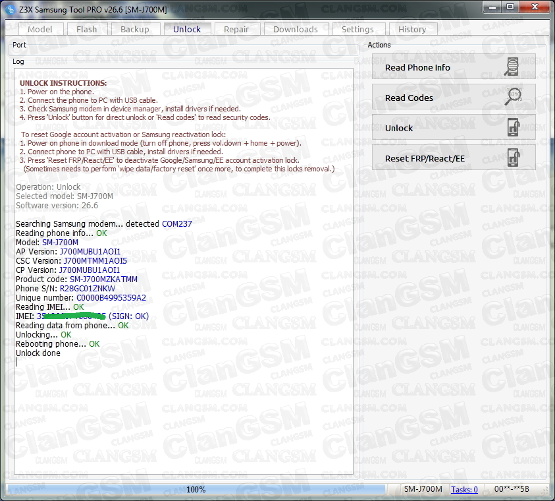
Task: Close the Z3X Samsung Tool window
Action: [535, 7]
